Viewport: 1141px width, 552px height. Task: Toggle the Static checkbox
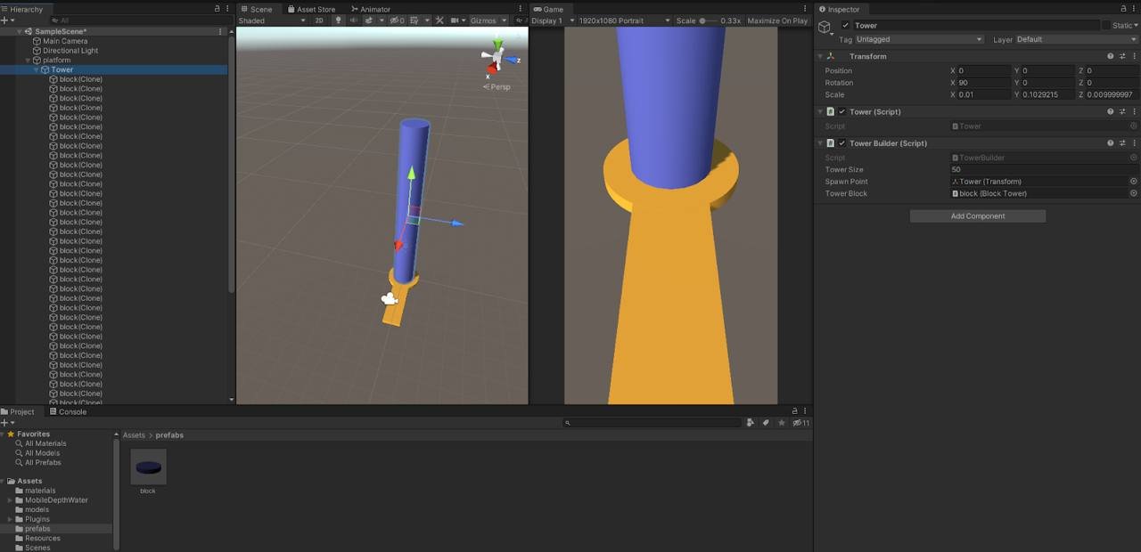1106,26
